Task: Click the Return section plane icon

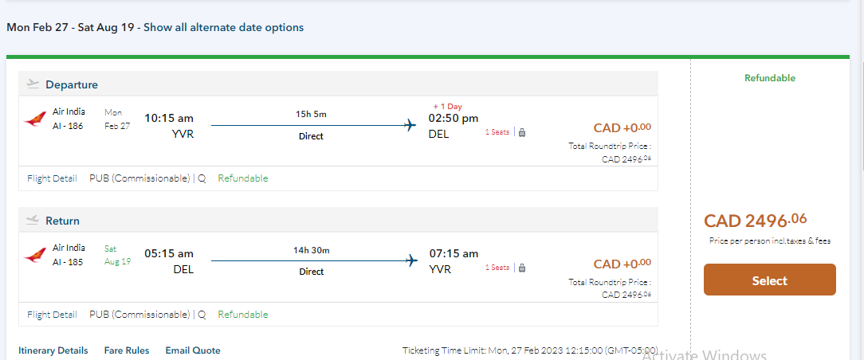Action: (x=33, y=220)
